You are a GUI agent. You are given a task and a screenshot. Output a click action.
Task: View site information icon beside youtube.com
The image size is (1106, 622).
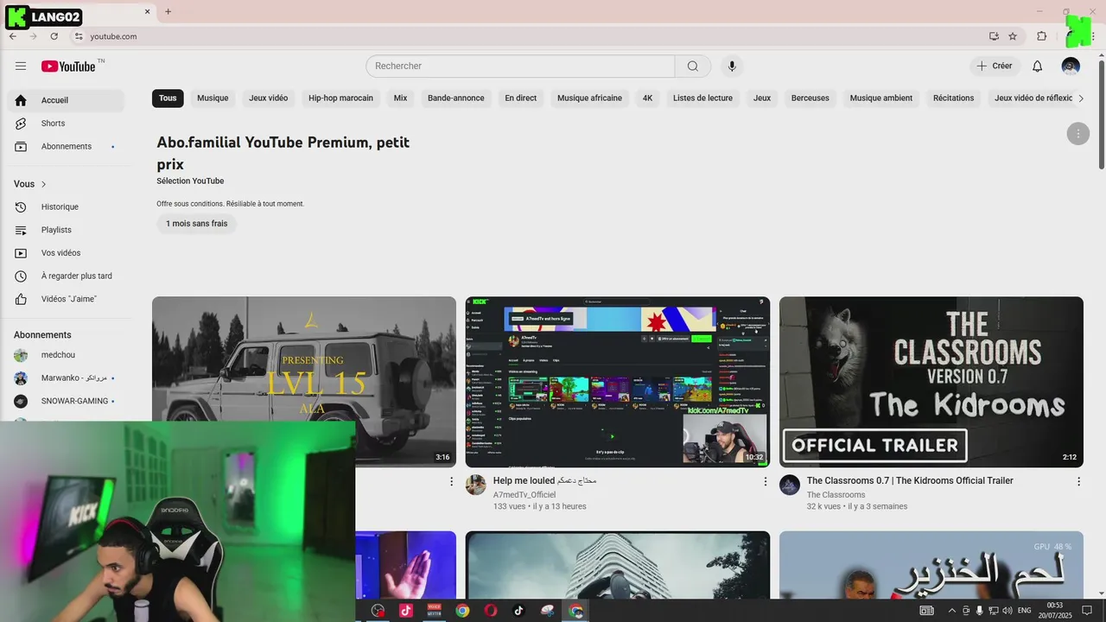pos(78,36)
